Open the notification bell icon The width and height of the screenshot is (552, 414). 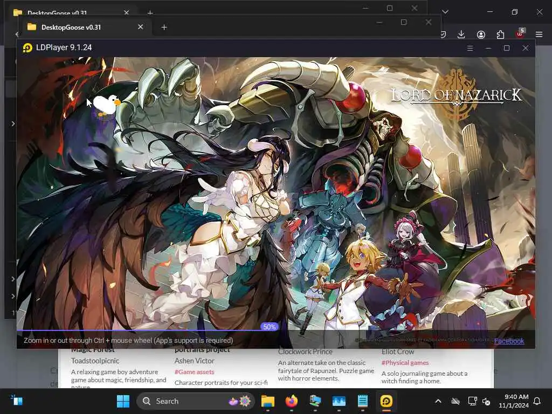537,401
